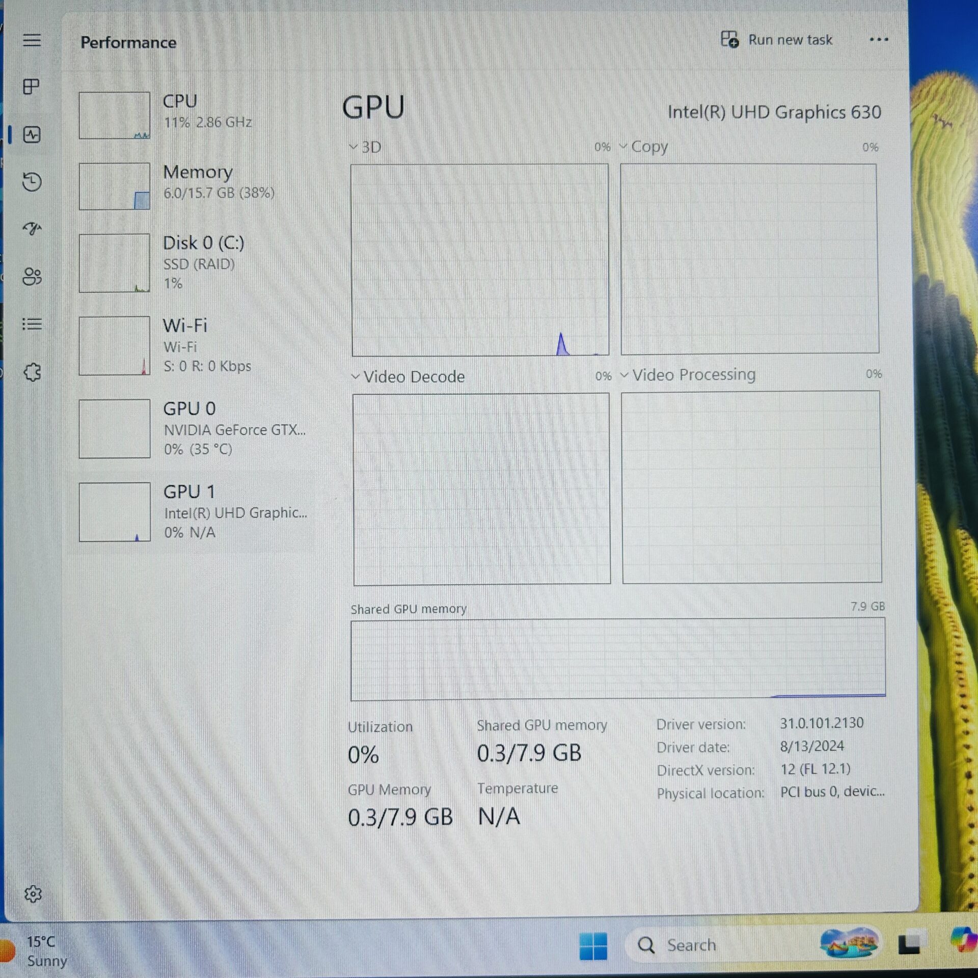Click the search highlight image in taskbar

pos(849,943)
